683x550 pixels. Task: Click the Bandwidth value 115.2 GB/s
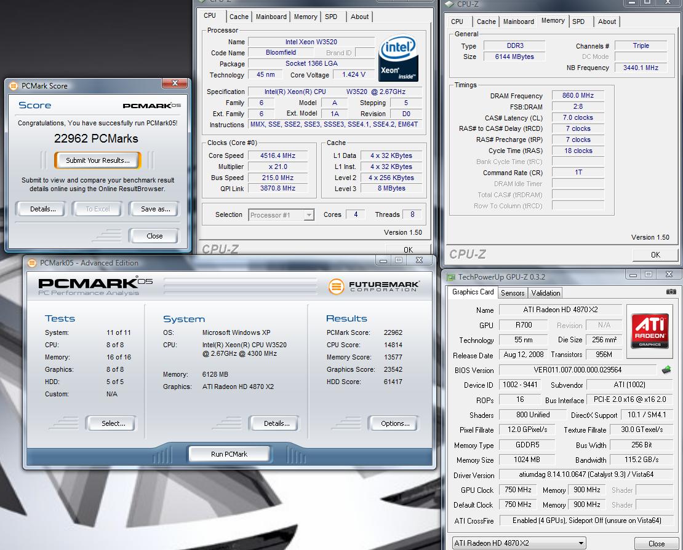pyautogui.click(x=641, y=460)
